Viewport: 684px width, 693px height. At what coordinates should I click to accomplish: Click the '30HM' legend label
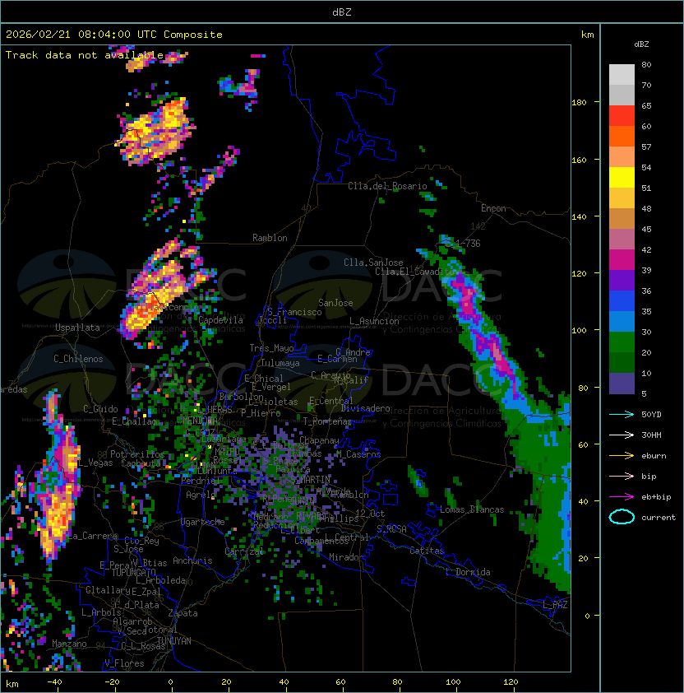[651, 435]
